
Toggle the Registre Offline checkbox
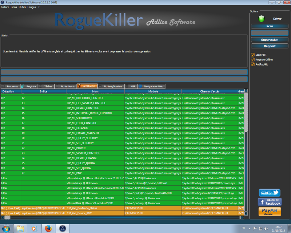[x=252, y=59]
